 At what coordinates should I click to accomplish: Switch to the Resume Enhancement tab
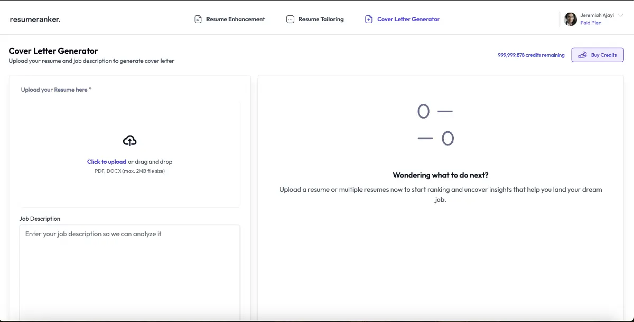pyautogui.click(x=235, y=18)
